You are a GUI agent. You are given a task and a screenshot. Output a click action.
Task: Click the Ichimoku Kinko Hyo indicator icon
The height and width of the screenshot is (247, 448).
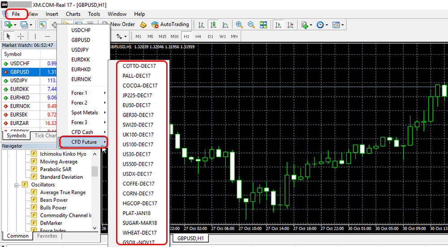(x=34, y=154)
